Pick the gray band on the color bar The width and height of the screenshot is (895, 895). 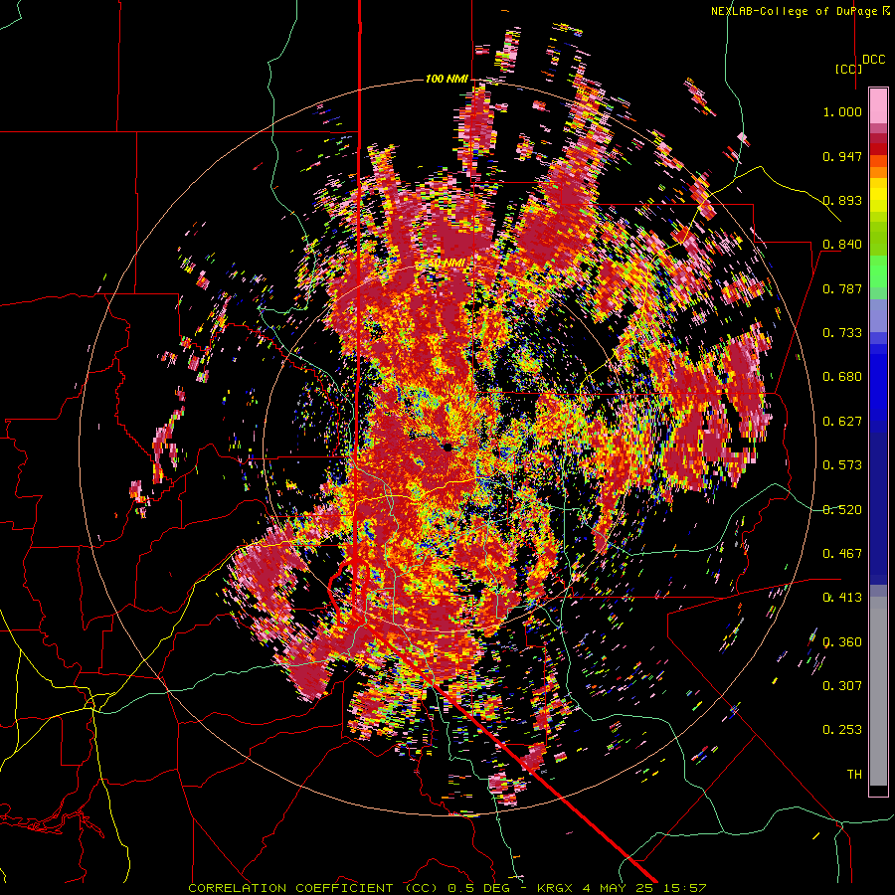point(878,691)
